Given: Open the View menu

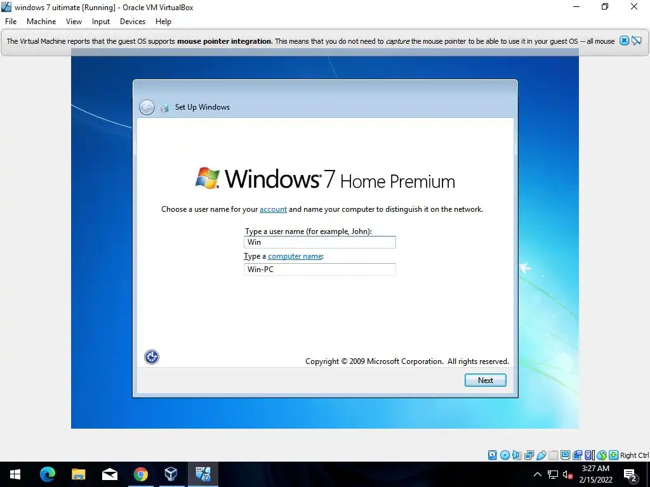Looking at the screenshot, I should click(x=74, y=22).
